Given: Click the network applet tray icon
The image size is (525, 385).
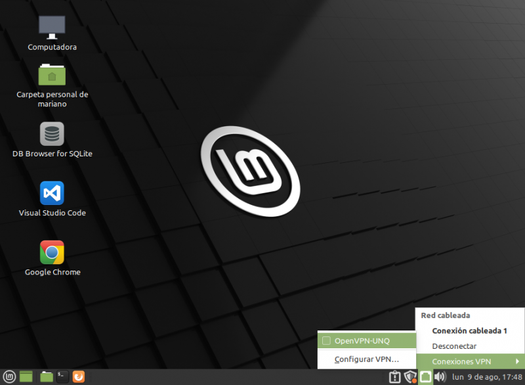Looking at the screenshot, I should [425, 377].
